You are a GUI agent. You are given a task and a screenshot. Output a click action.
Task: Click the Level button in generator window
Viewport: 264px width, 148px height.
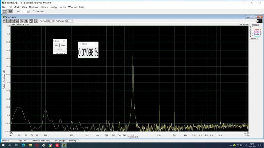coord(63,45)
